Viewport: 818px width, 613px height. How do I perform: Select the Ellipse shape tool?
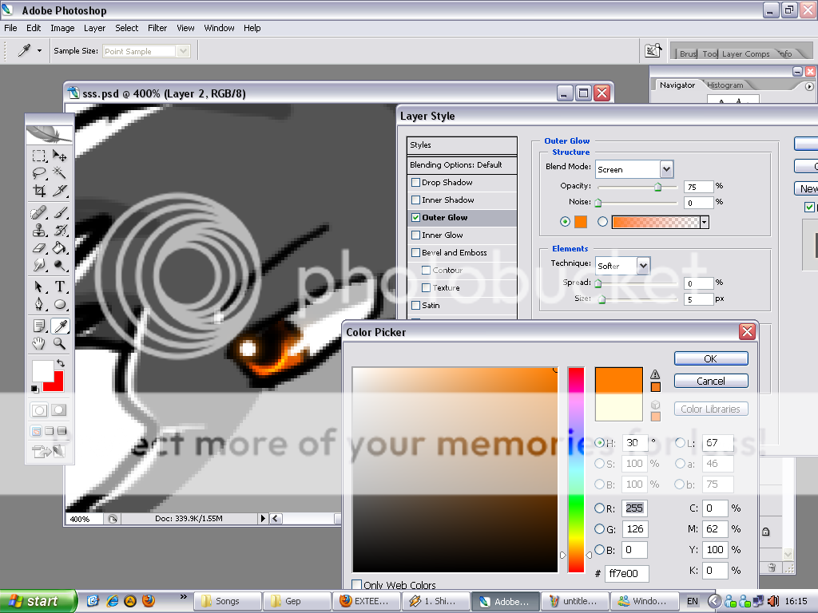pyautogui.click(x=59, y=304)
